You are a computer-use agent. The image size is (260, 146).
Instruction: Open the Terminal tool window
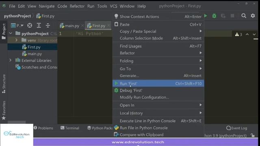(70, 128)
